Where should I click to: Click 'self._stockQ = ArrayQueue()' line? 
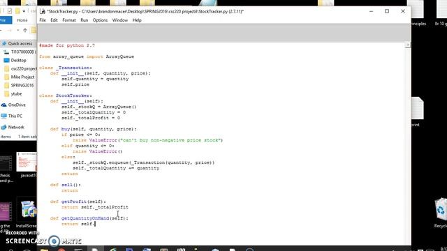[x=98, y=107]
